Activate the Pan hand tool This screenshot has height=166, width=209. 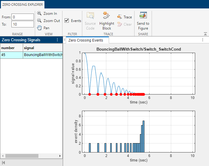(43, 28)
